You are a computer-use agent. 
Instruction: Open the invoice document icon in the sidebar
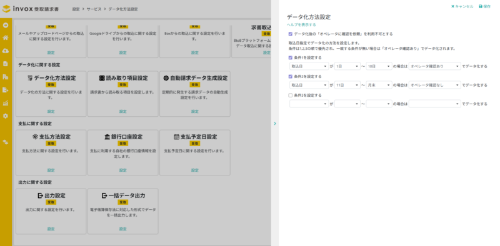(6, 64)
